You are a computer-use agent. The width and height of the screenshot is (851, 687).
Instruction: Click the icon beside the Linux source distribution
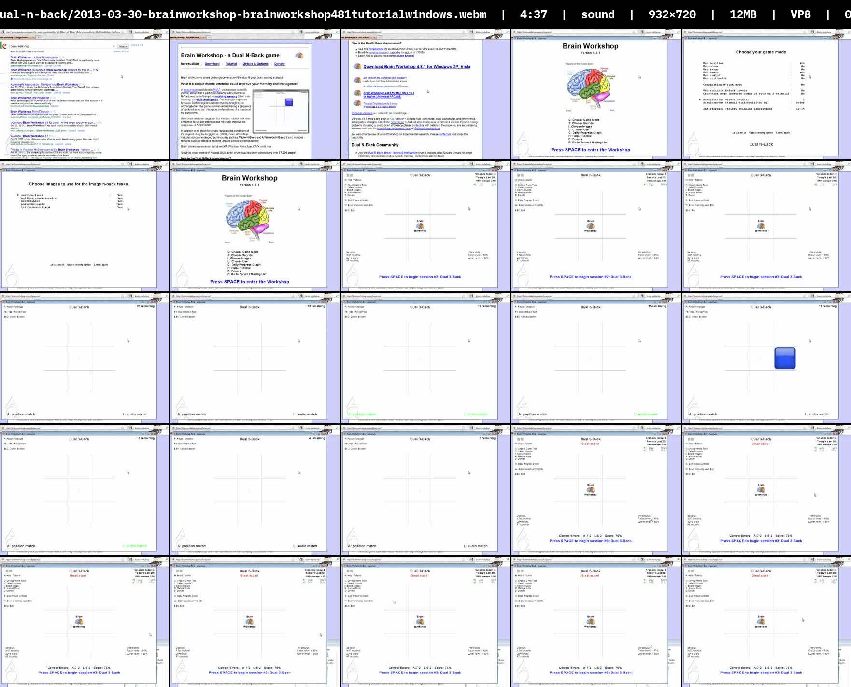pos(357,103)
